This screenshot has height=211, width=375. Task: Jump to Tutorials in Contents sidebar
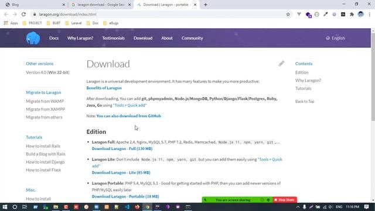[x=304, y=89]
